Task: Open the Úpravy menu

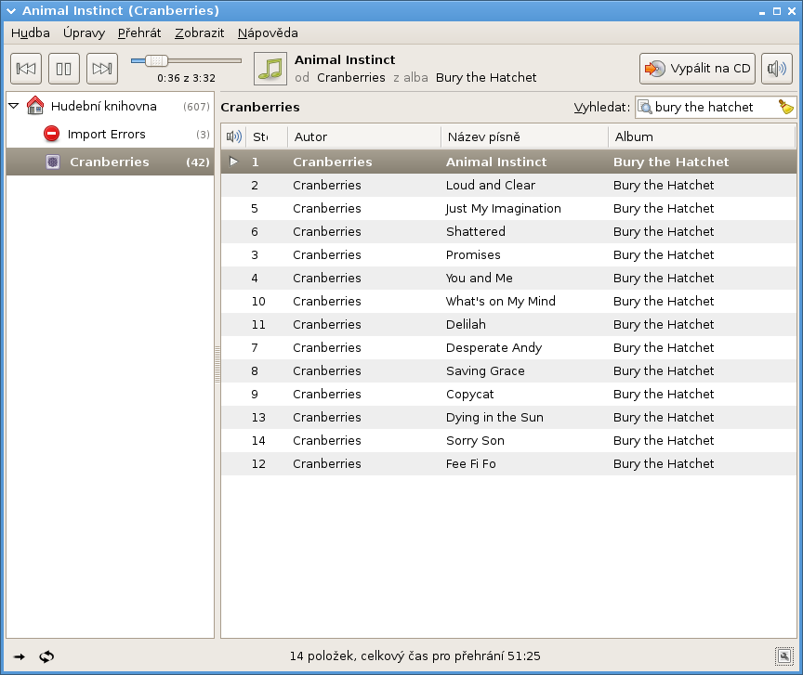Action: (84, 33)
